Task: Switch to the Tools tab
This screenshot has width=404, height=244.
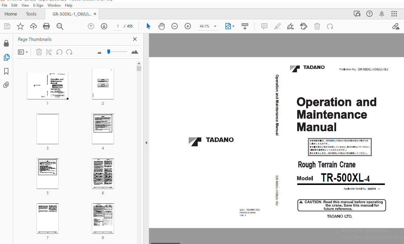Action: pos(31,14)
